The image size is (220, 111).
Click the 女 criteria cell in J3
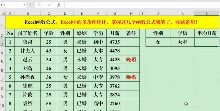(x=158, y=42)
